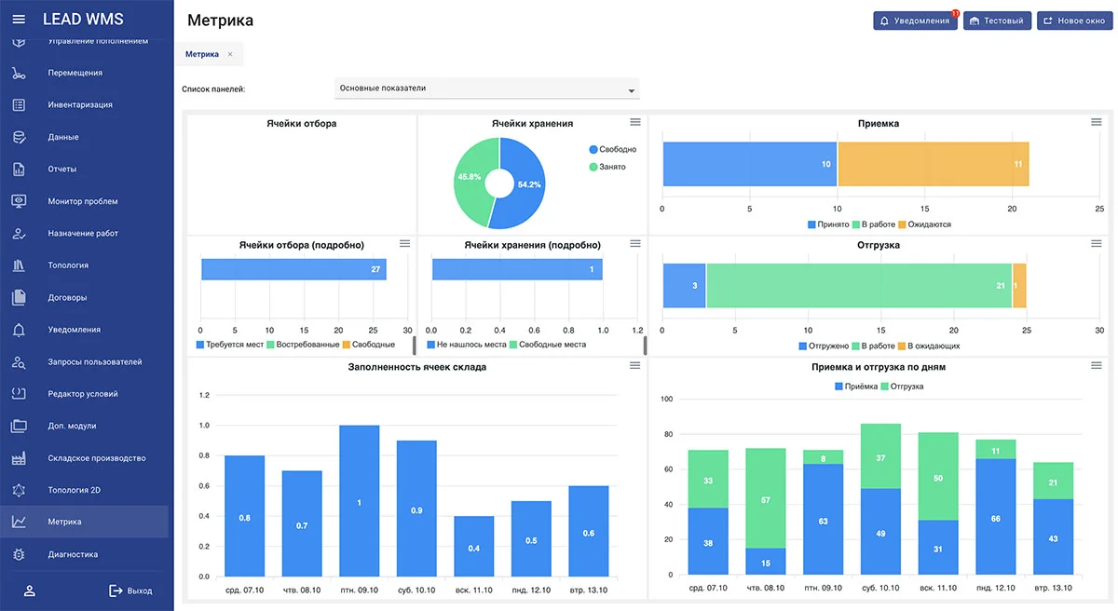The width and height of the screenshot is (1118, 611).
Task: Click the Редактор условий brackets icon
Action: click(19, 394)
